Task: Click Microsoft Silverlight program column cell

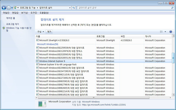Action: click(106, 40)
